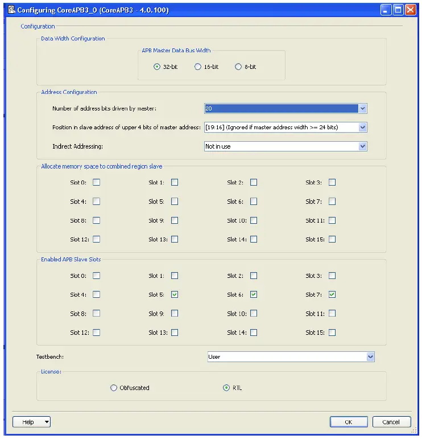Check combined region Slot 14
The width and height of the screenshot is (422, 439).
tap(254, 239)
